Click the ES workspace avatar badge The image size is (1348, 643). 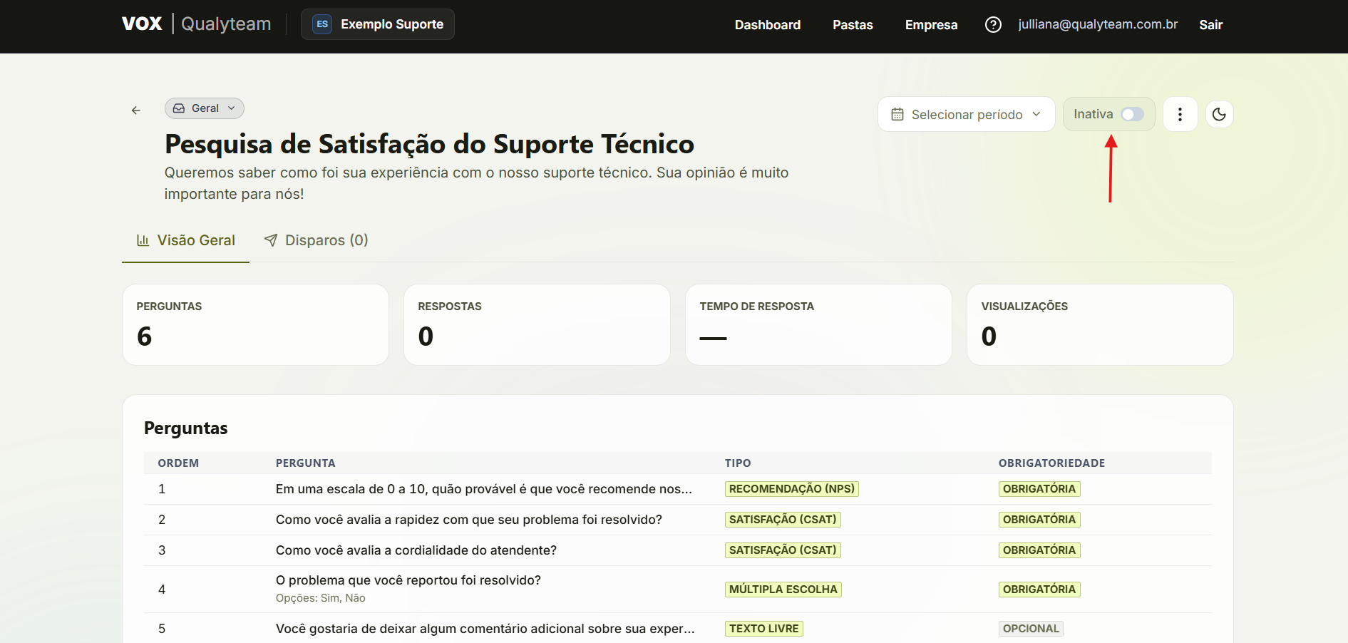[x=322, y=24]
